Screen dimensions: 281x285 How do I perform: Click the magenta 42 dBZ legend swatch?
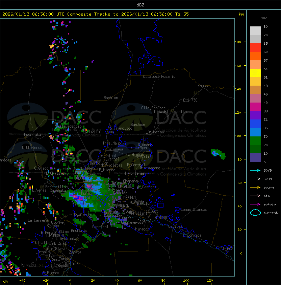coord(255,107)
